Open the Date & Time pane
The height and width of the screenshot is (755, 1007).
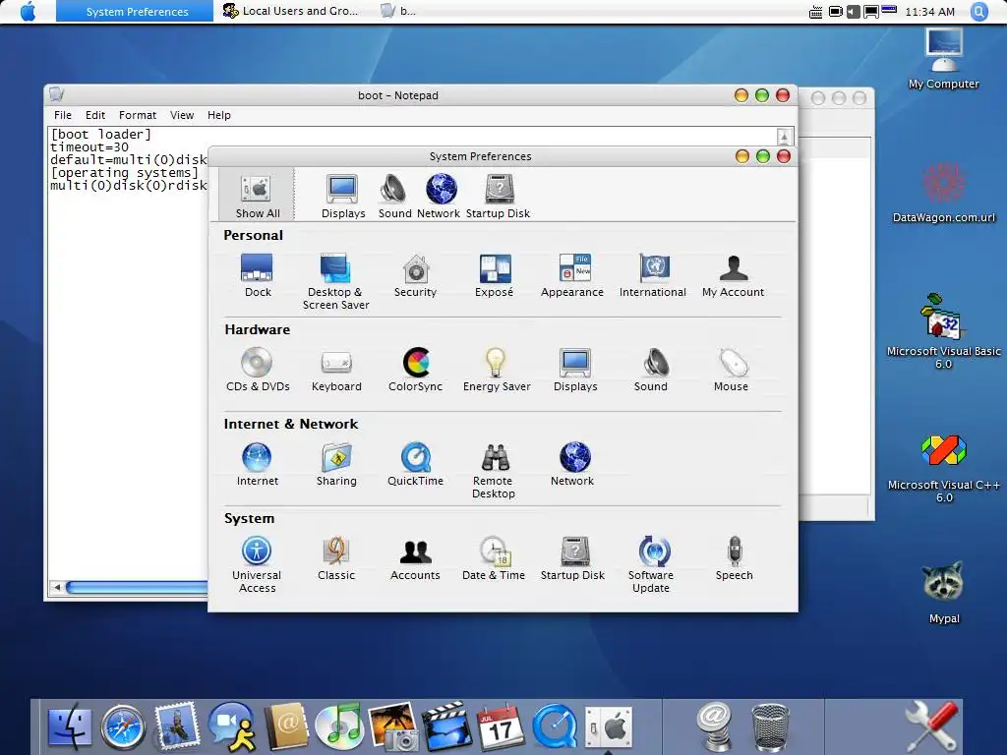[494, 558]
